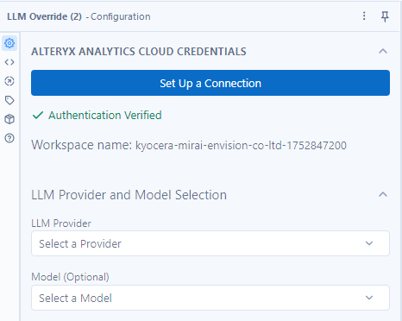
Task: Click the LLM Provider field label
Action: [61, 223]
